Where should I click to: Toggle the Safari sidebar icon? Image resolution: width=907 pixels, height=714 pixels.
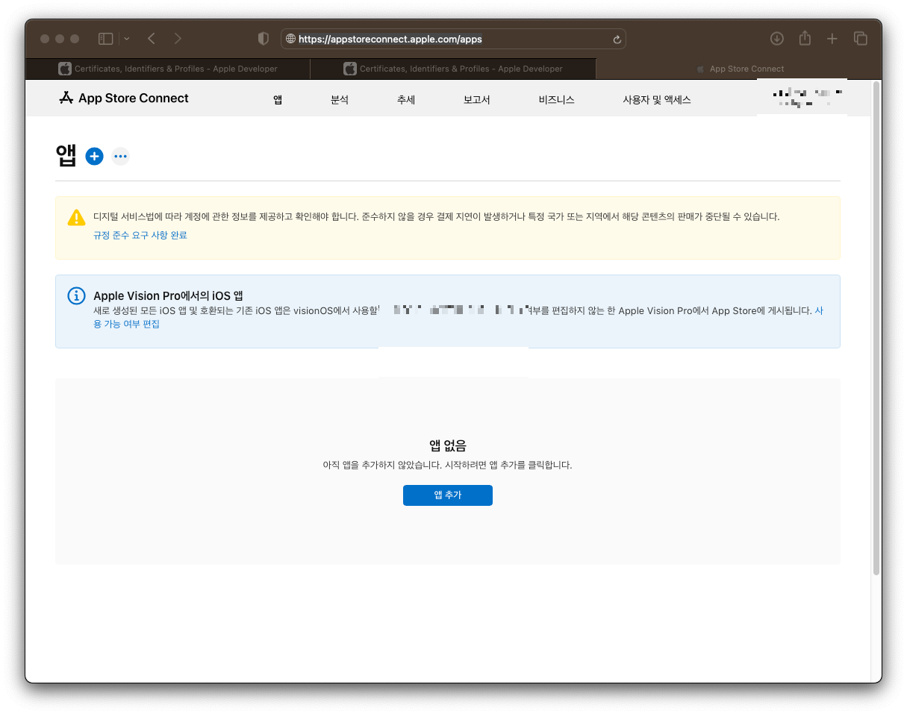105,38
